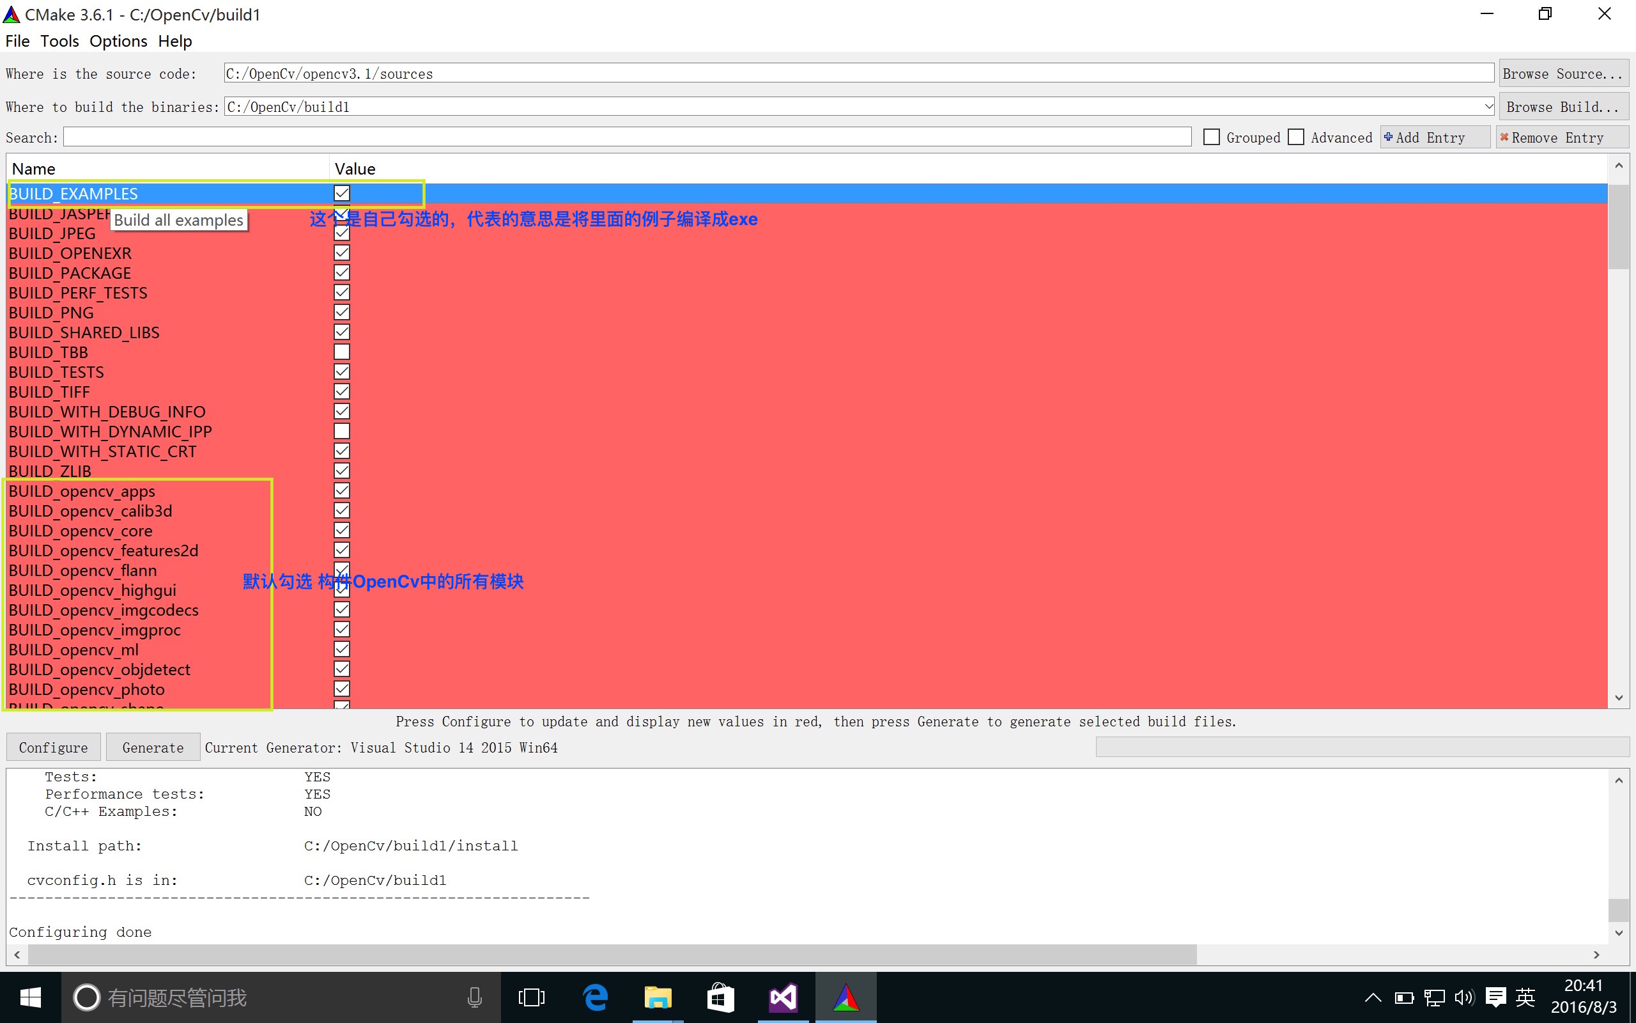Open the File menu
Image resolution: width=1636 pixels, height=1023 pixels.
pos(18,42)
